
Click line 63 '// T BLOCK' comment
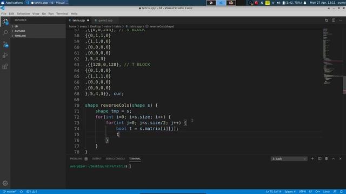[x=137, y=65]
